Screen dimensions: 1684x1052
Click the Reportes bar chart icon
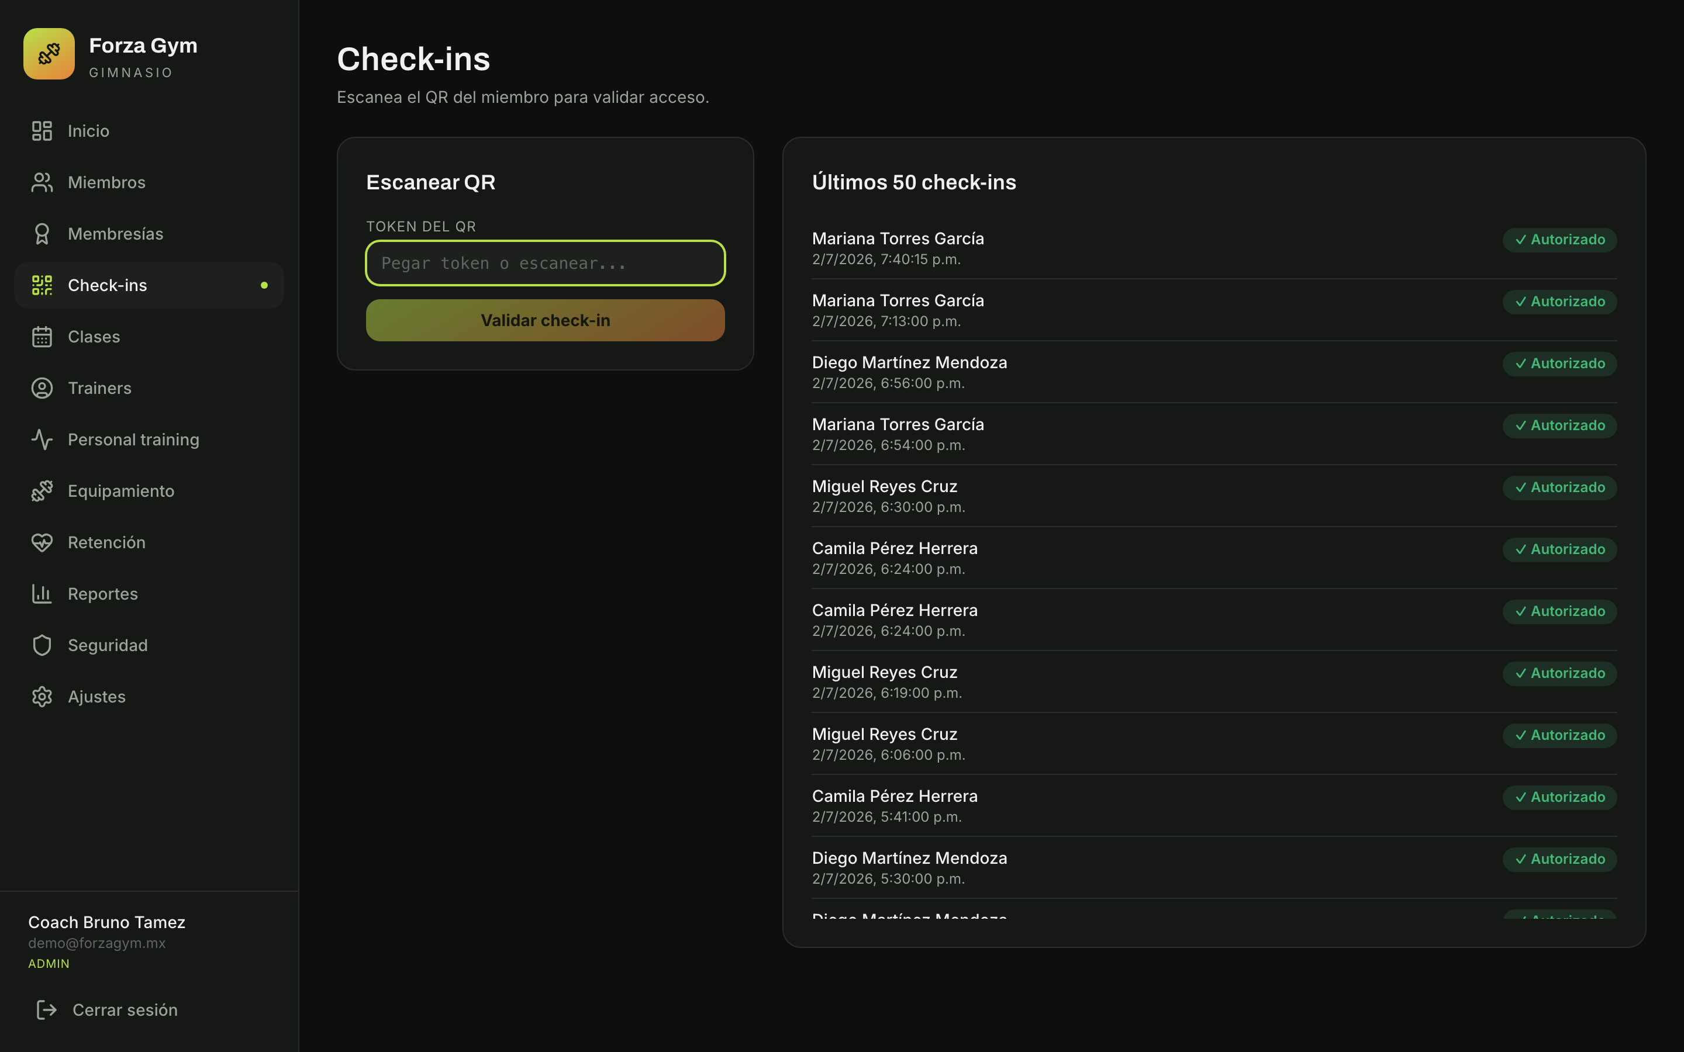point(42,594)
